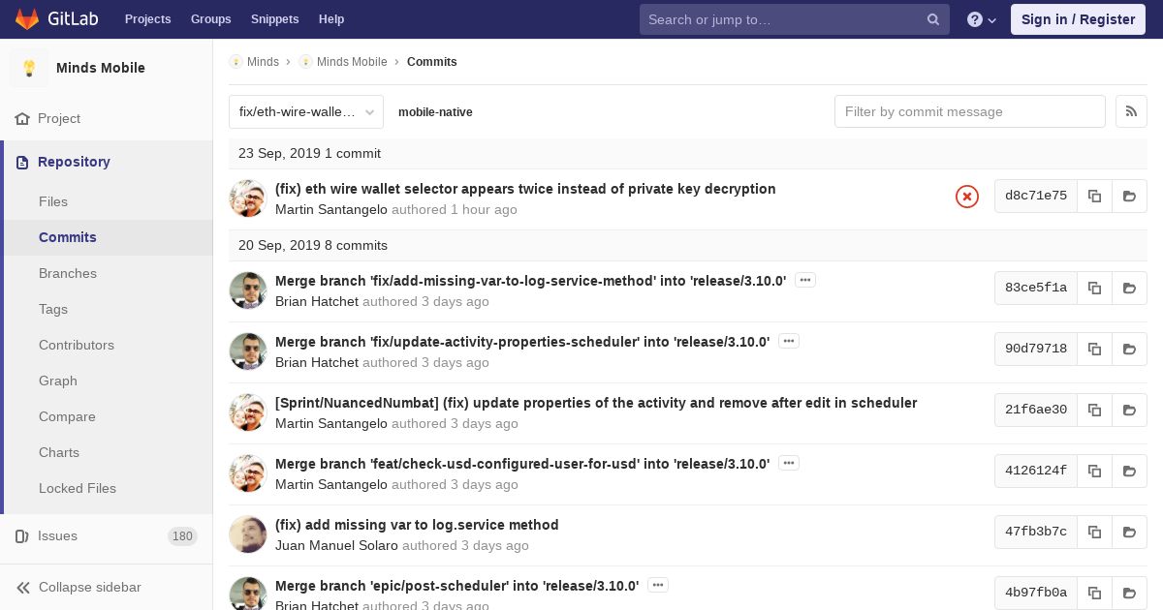Browse files at commit 83ce5f1a
The width and height of the screenshot is (1163, 610).
(x=1129, y=288)
